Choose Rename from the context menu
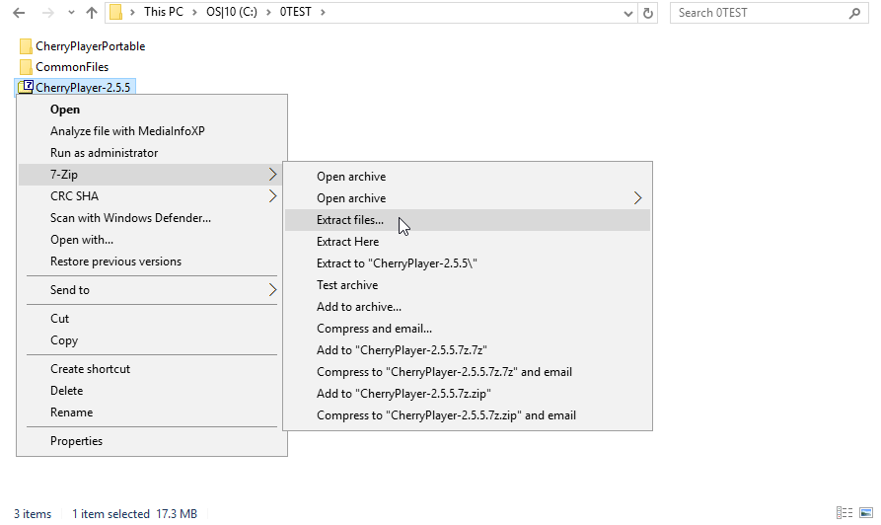The image size is (881, 525). pos(152,412)
